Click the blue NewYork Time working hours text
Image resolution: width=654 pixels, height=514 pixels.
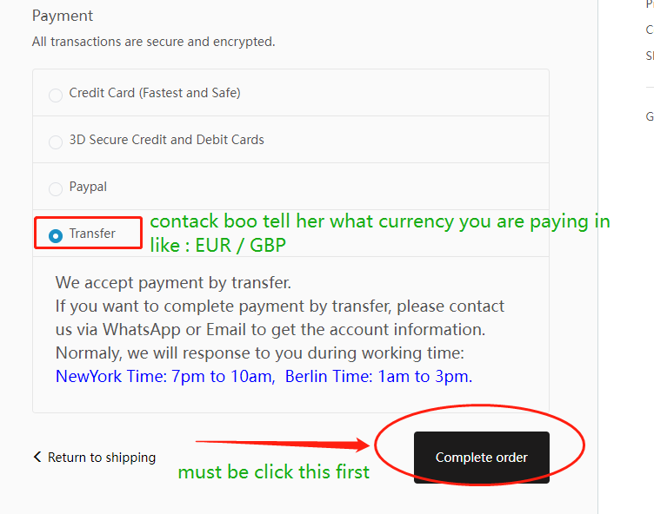coord(165,376)
